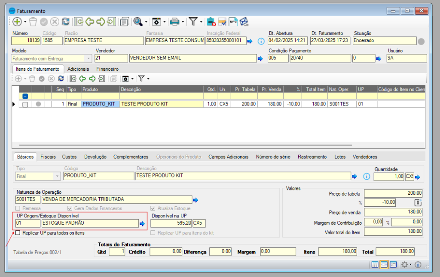Toggle select-all checkbox in grid header

coord(25,96)
